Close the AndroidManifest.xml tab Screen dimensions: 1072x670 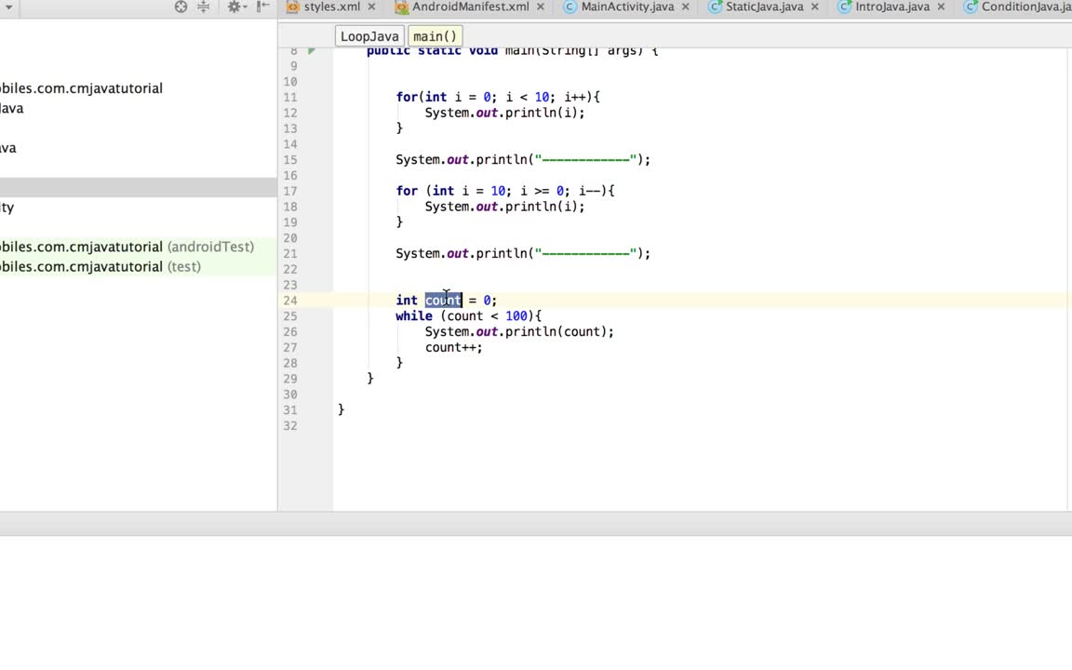[x=541, y=7]
